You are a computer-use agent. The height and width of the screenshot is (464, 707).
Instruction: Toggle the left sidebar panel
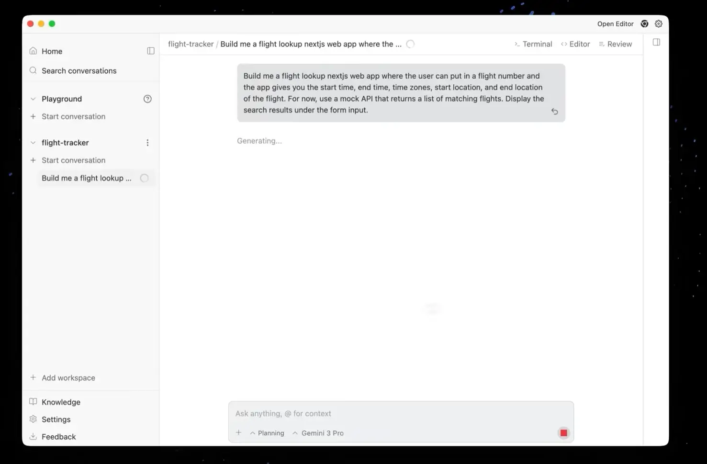pos(151,51)
